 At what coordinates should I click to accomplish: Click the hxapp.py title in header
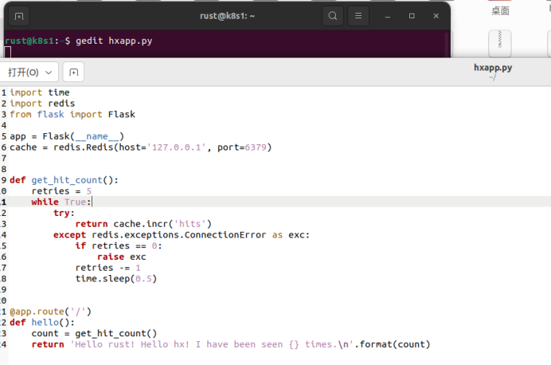493,68
